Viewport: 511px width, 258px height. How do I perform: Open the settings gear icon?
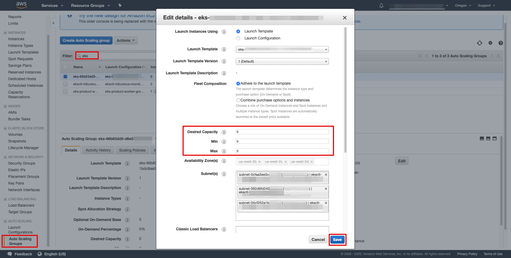tap(490, 43)
